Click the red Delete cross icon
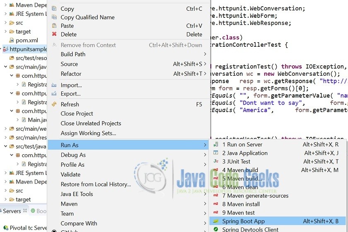This screenshot has width=348, height=232. point(54,34)
